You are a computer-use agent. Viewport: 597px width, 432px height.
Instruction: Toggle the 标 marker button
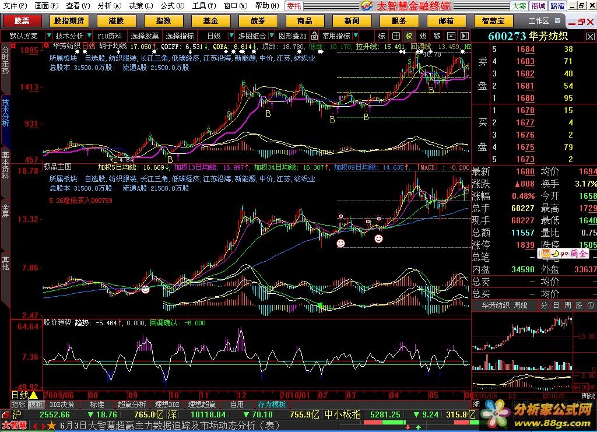(x=382, y=36)
